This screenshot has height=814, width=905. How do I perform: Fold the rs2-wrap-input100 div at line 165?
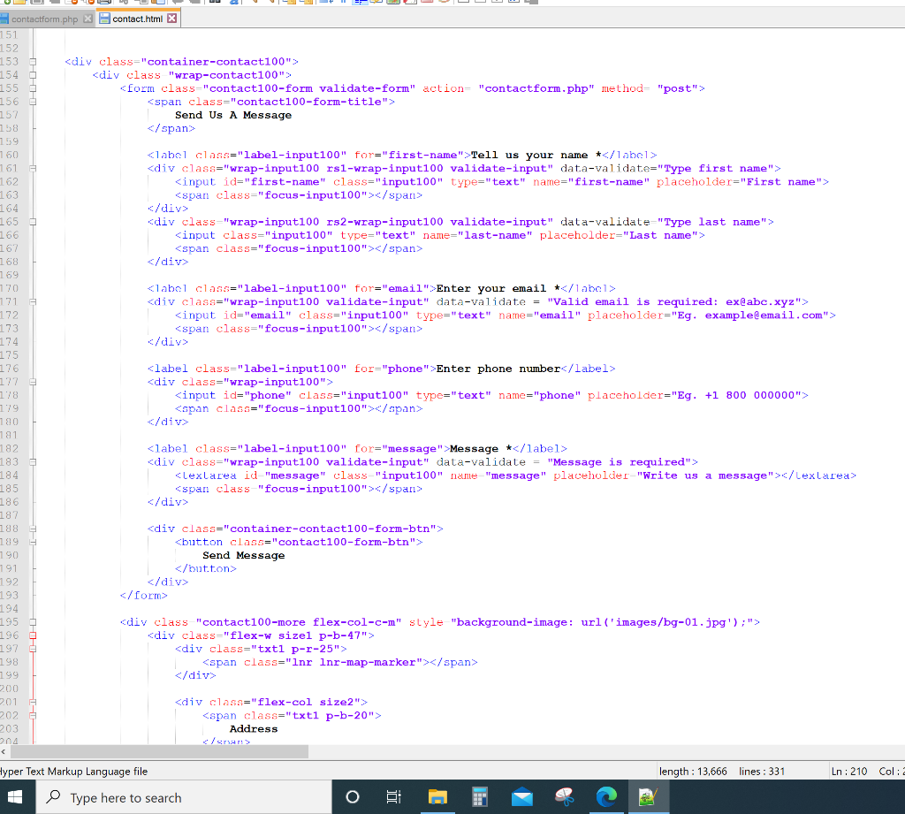click(33, 222)
